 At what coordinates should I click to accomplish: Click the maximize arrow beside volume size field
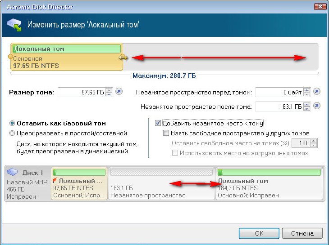pyautogui.click(x=119, y=92)
